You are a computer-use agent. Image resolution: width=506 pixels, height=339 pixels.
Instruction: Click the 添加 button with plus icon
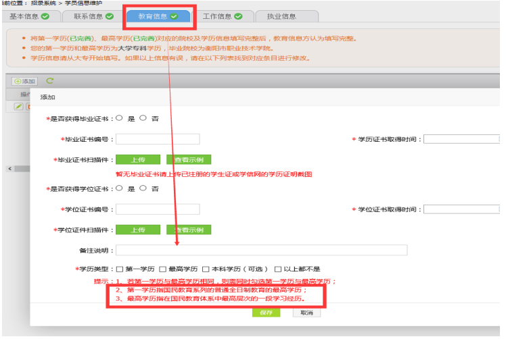[24, 81]
